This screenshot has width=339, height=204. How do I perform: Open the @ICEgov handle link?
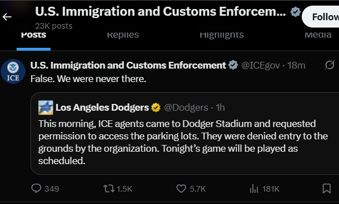pos(260,65)
